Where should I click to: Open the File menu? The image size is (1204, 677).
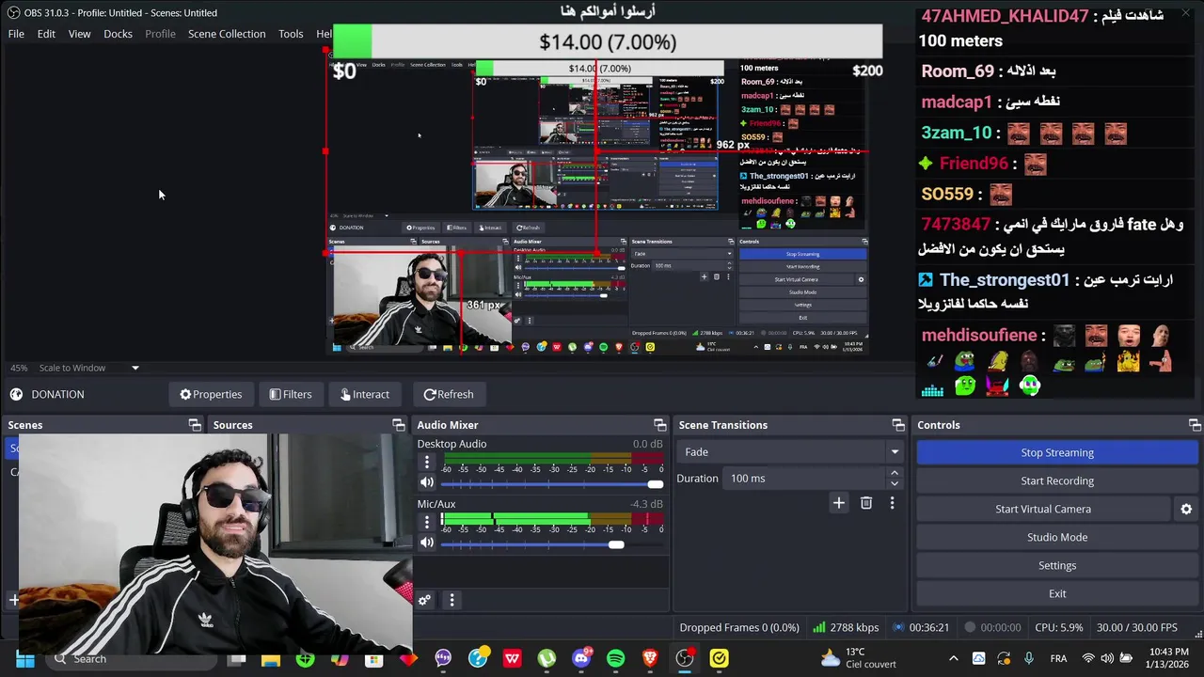coord(16,34)
